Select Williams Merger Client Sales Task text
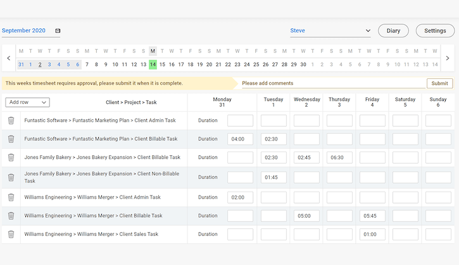The image size is (459, 265). pyautogui.click(x=91, y=234)
